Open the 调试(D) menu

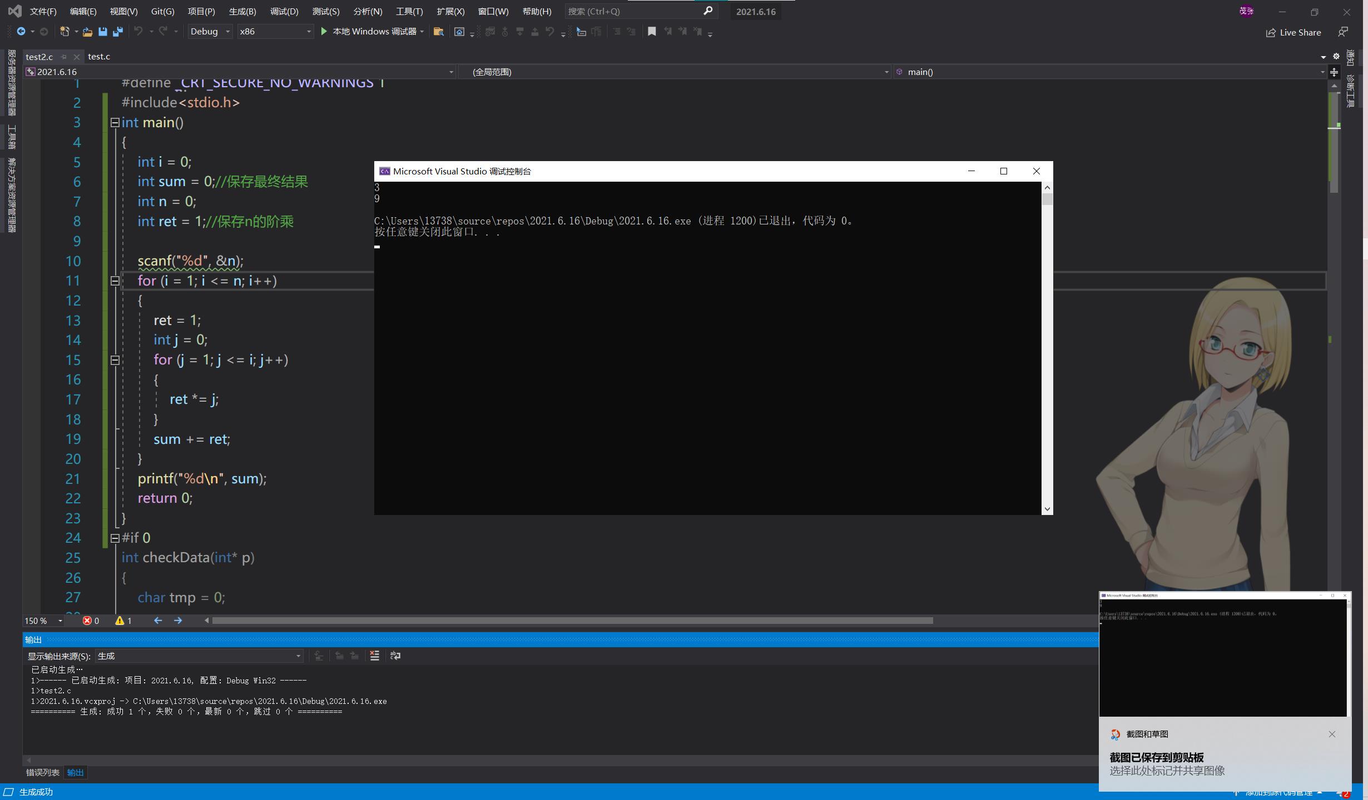pos(284,11)
